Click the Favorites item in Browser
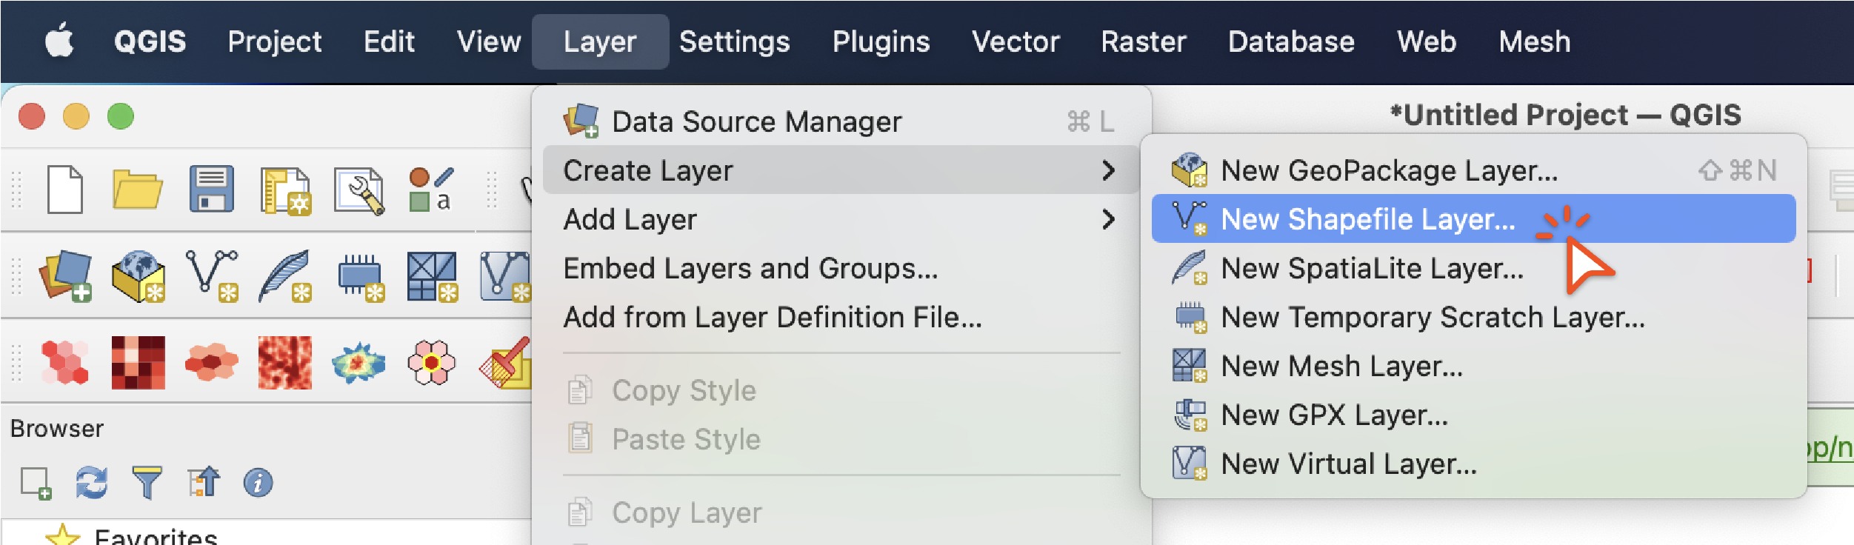The image size is (1854, 545). (156, 535)
